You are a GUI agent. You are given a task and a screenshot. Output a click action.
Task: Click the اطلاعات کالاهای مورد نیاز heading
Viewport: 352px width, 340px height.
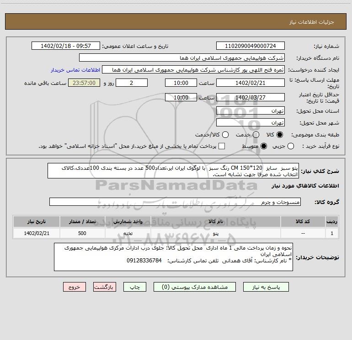305,186
